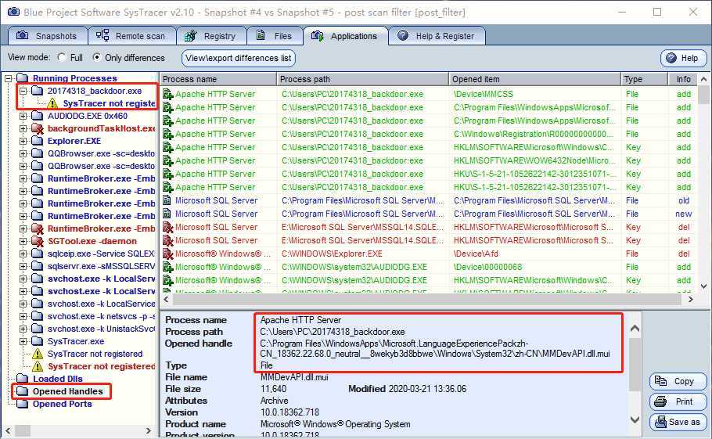This screenshot has width=712, height=439.
Task: Select the Full view mode radio
Action: [61, 58]
